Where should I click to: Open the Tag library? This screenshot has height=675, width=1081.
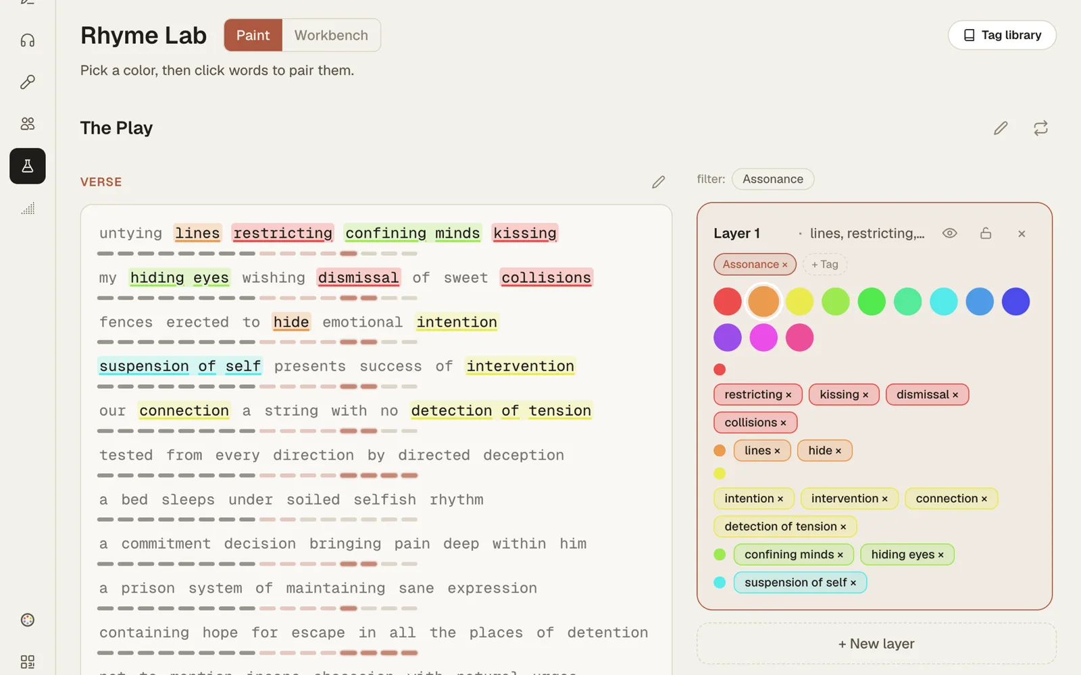pyautogui.click(x=1002, y=35)
